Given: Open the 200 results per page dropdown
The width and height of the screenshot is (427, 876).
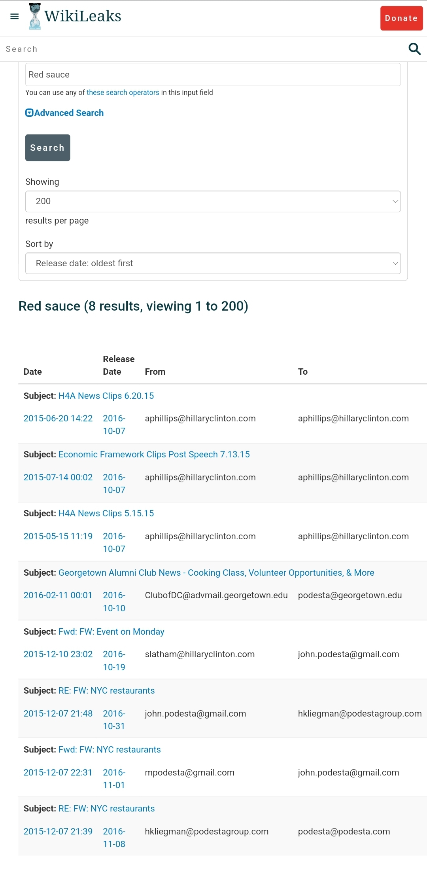Looking at the screenshot, I should pyautogui.click(x=213, y=201).
